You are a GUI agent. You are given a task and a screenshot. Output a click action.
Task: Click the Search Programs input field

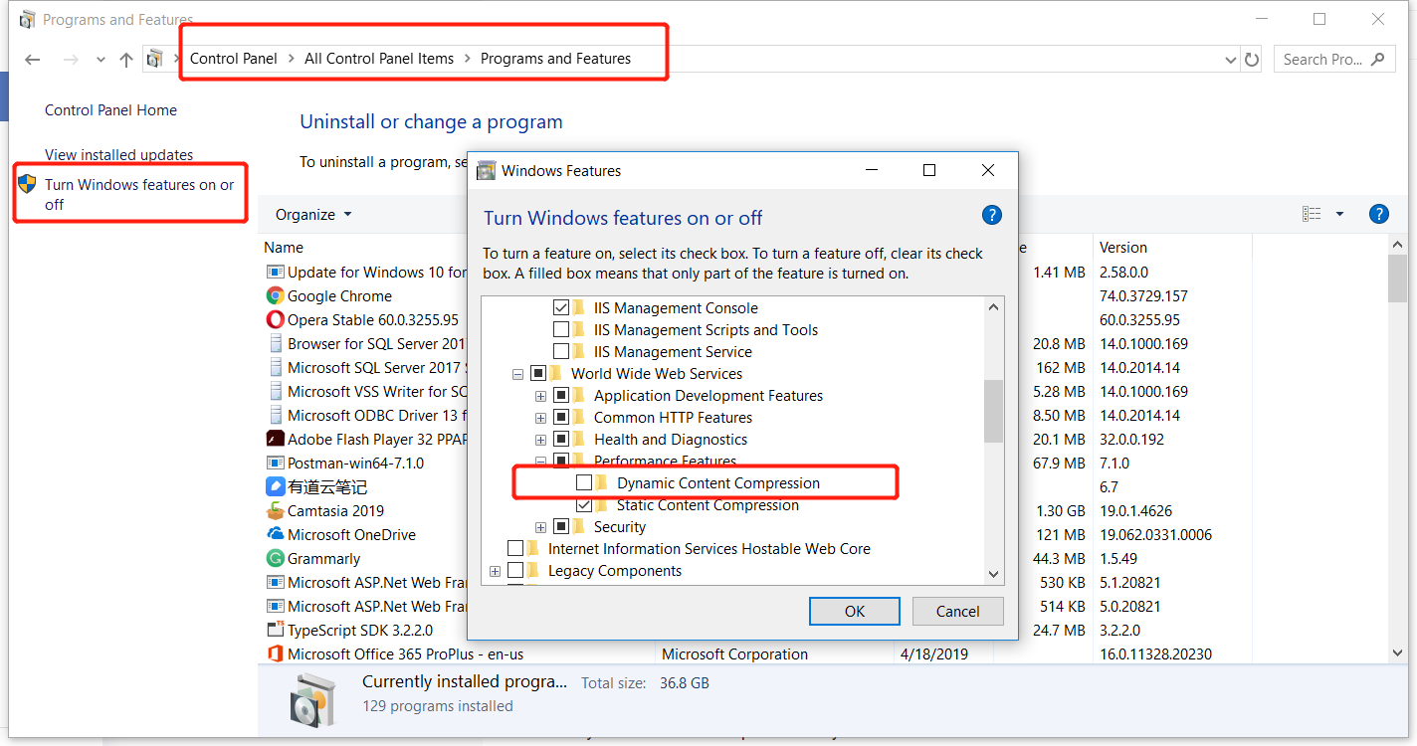pos(1321,60)
